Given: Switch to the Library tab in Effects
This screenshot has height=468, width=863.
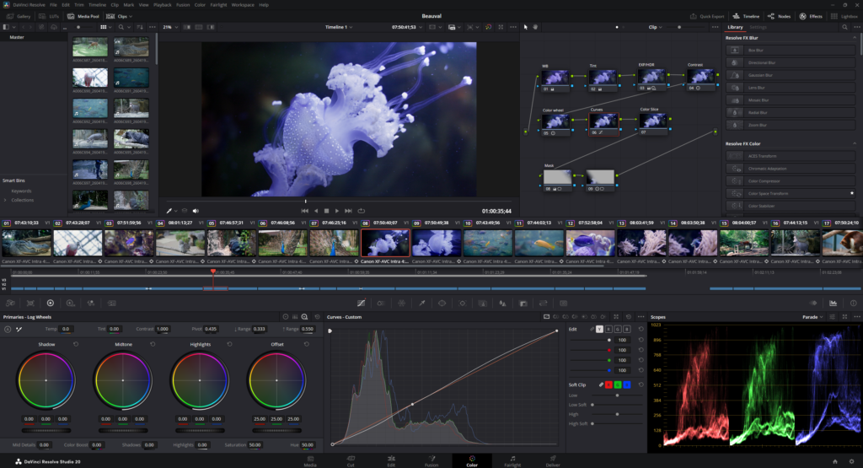Looking at the screenshot, I should 735,27.
